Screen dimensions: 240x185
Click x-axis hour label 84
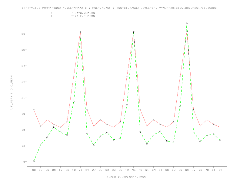click(x=220, y=170)
